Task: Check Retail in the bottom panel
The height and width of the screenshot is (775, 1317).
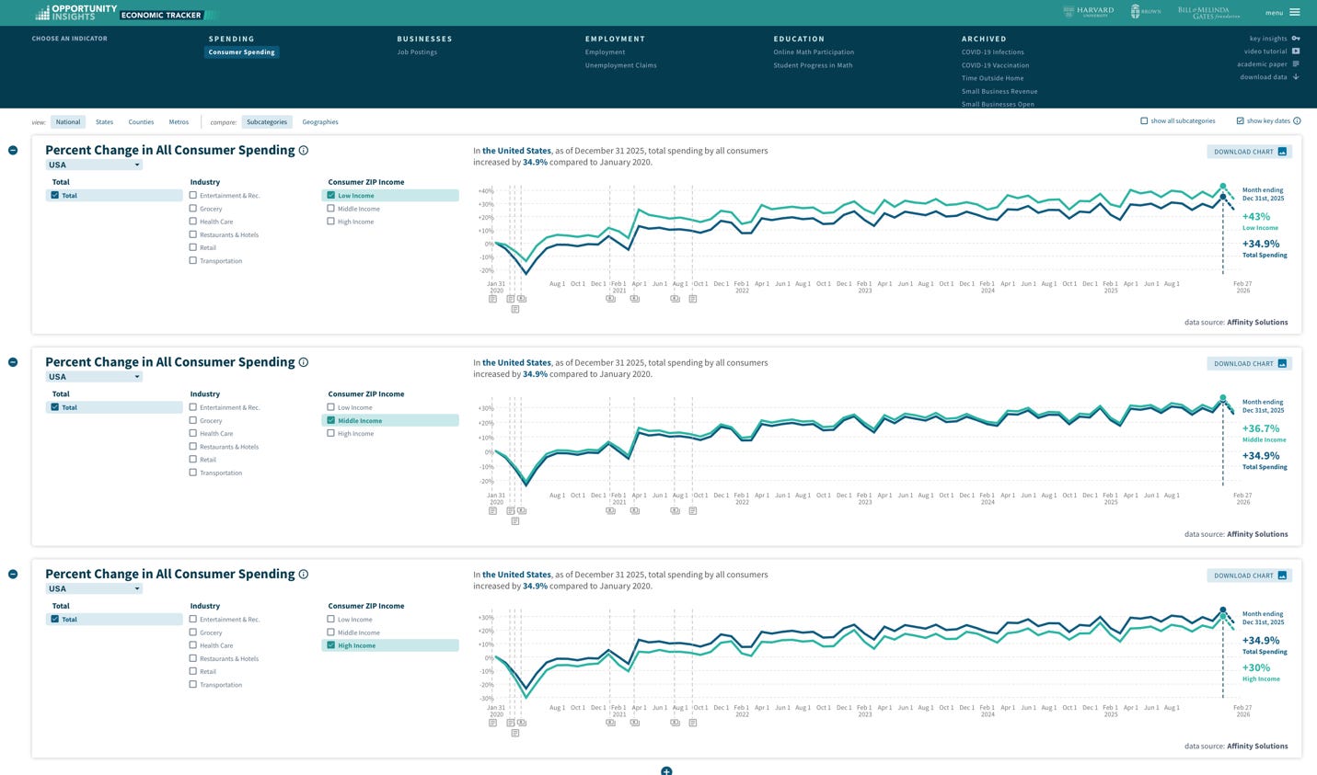Action: (193, 671)
